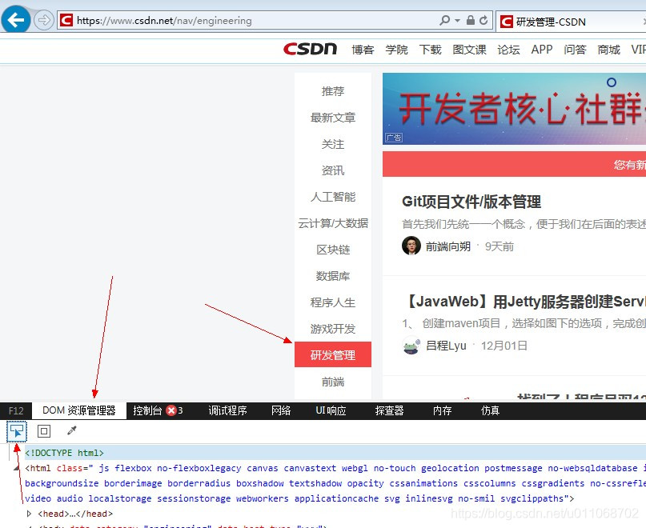
Task: Select 程序人生 in the category sidebar
Action: pyautogui.click(x=333, y=302)
